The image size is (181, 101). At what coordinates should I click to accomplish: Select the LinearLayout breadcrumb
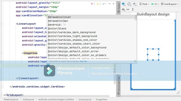click(x=85, y=99)
